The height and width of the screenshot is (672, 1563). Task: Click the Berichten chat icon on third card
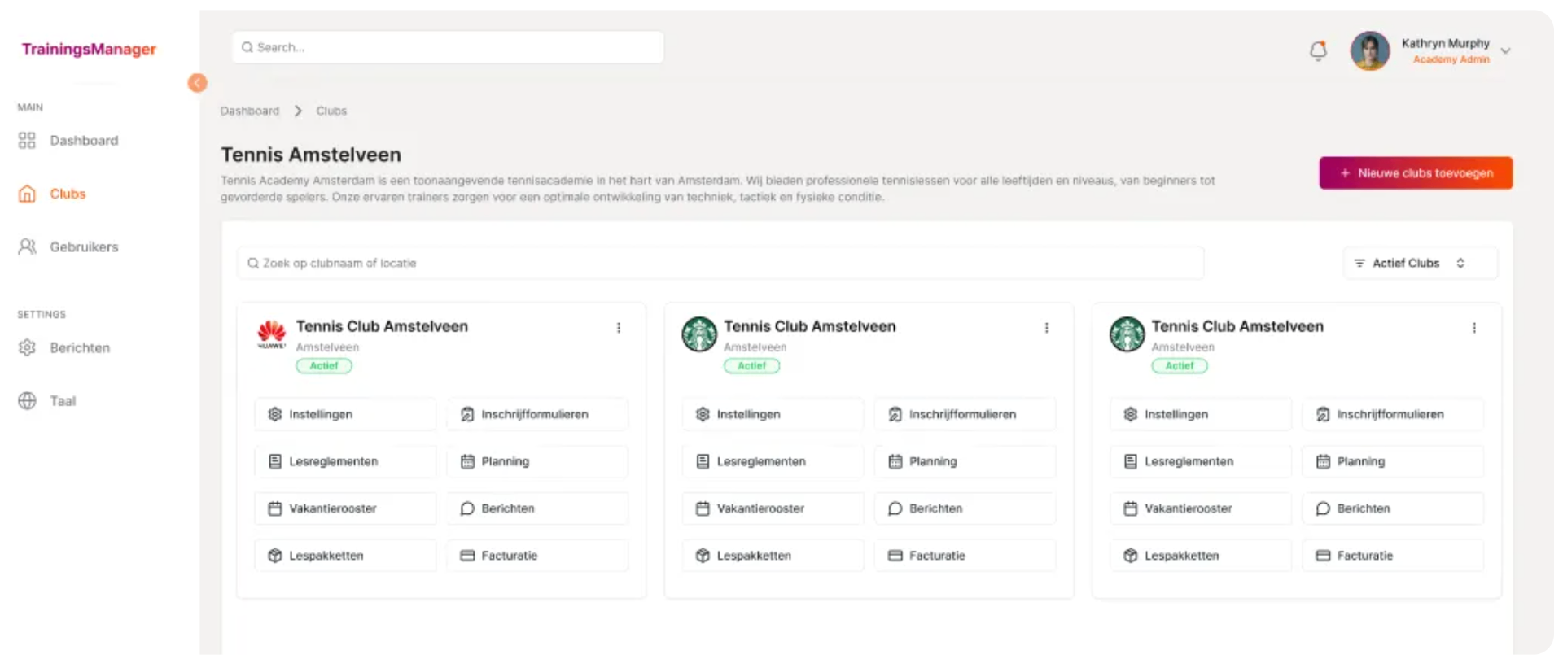point(1323,508)
